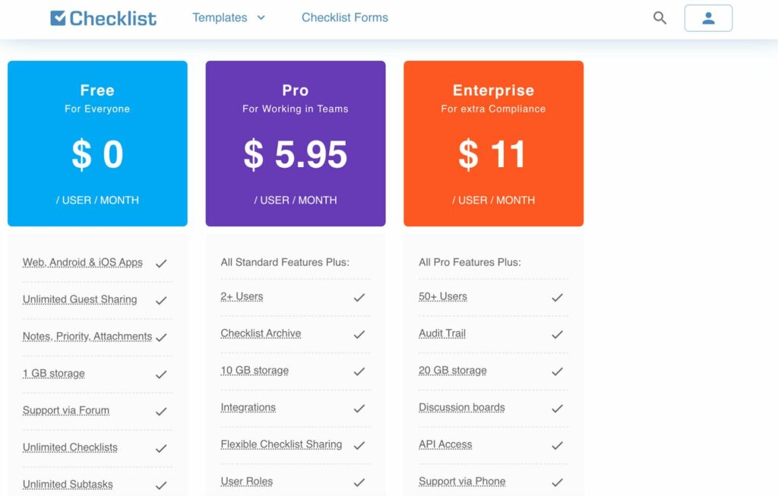The width and height of the screenshot is (778, 496).
Task: Click checkmark next to 50+ Users
Action: tap(558, 297)
